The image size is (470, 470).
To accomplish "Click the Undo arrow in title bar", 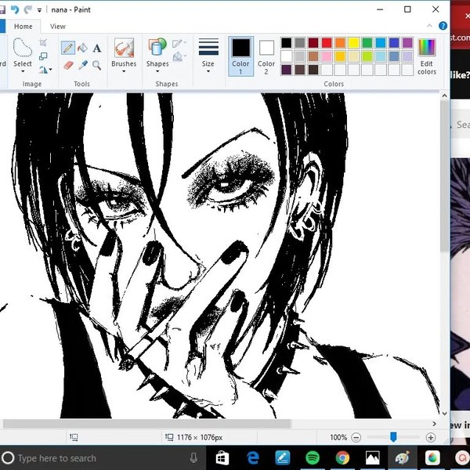I will coord(15,9).
